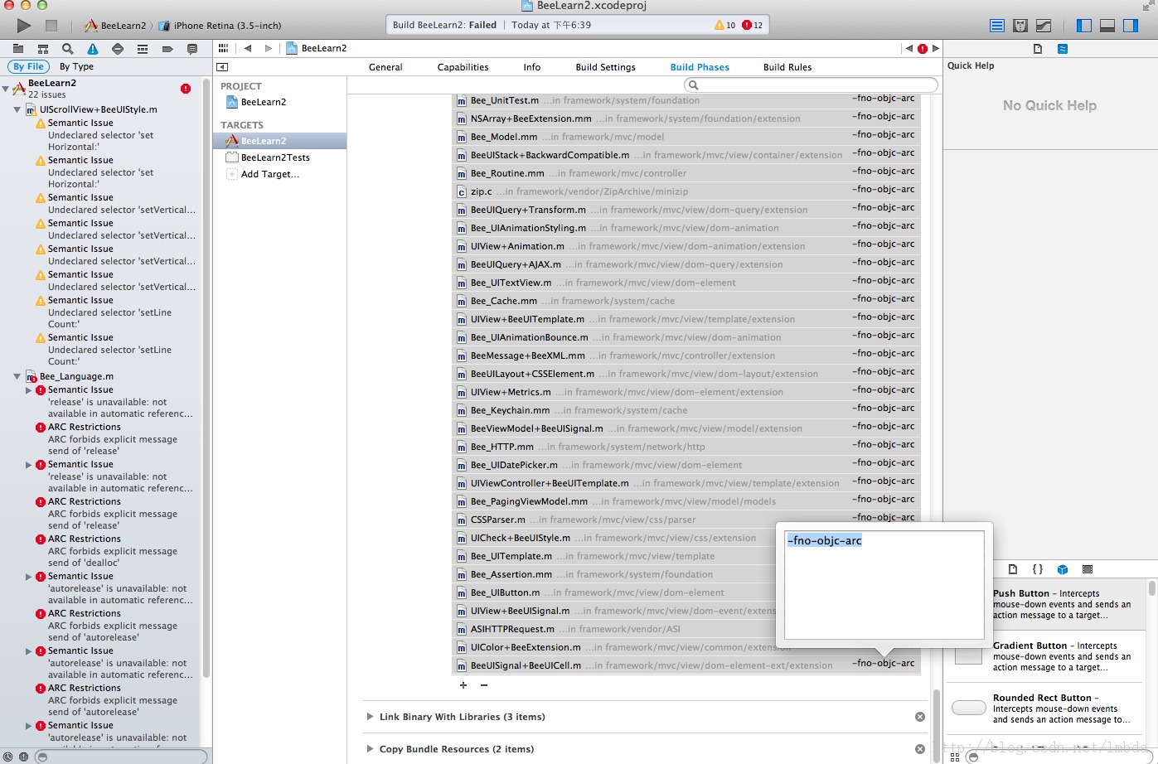Viewport: 1158px width, 764px height.
Task: Go forward in editor history
Action: point(268,48)
